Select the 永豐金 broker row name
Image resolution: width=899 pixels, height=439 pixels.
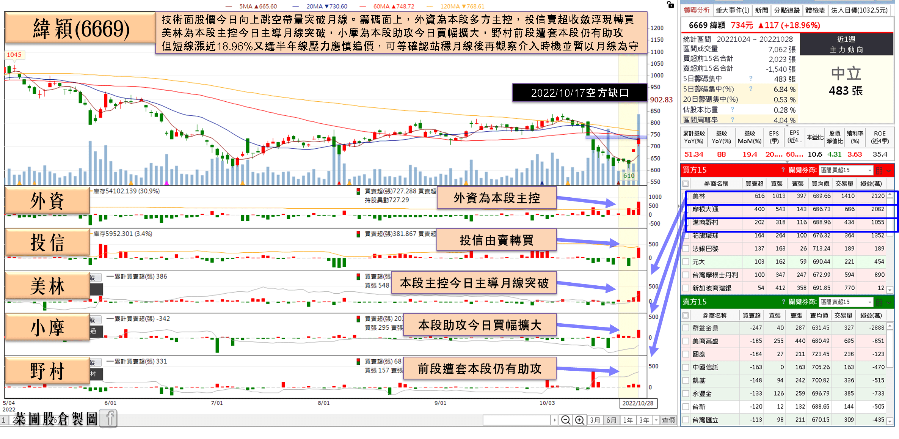coord(702,394)
